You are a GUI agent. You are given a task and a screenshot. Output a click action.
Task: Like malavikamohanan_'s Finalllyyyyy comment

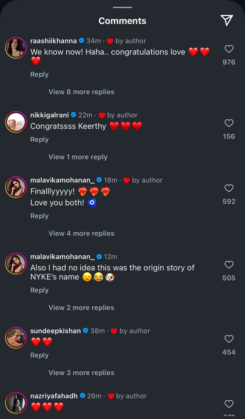(x=229, y=188)
